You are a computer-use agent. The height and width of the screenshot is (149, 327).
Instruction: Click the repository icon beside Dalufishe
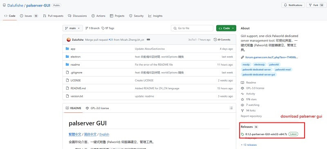4,5
